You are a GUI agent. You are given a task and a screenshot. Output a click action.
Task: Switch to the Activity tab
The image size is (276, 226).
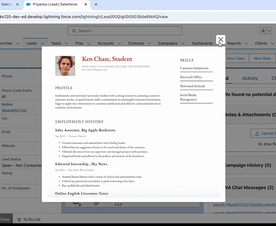(x=250, y=78)
